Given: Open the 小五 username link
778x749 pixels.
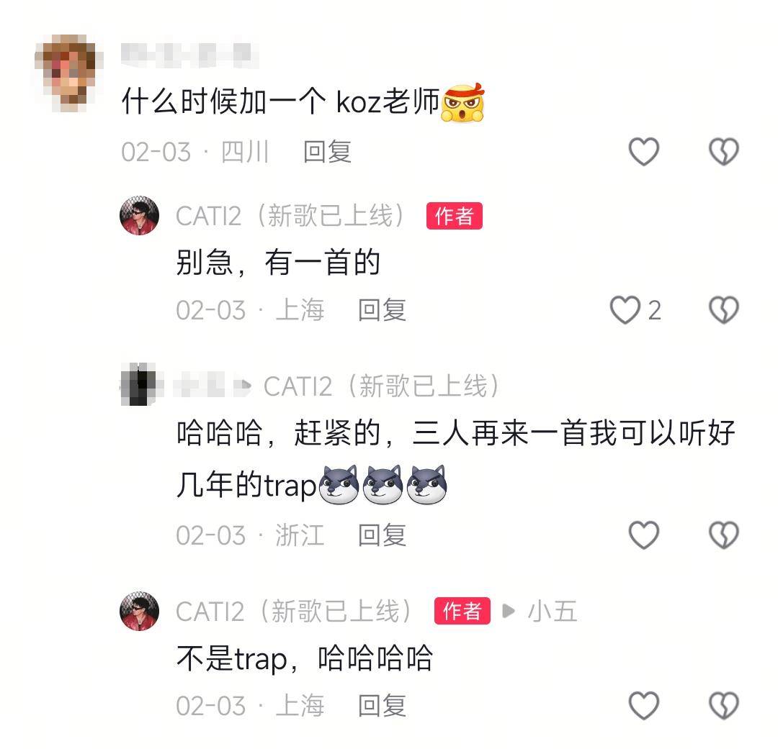Looking at the screenshot, I should tap(553, 611).
